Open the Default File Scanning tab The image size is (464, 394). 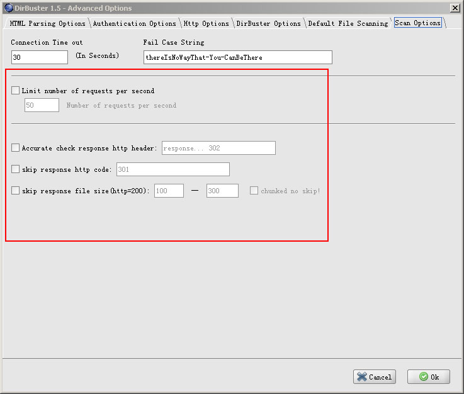(348, 23)
